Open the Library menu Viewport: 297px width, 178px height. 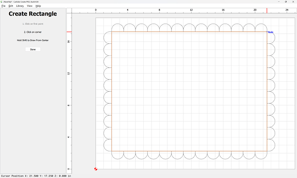[20, 6]
